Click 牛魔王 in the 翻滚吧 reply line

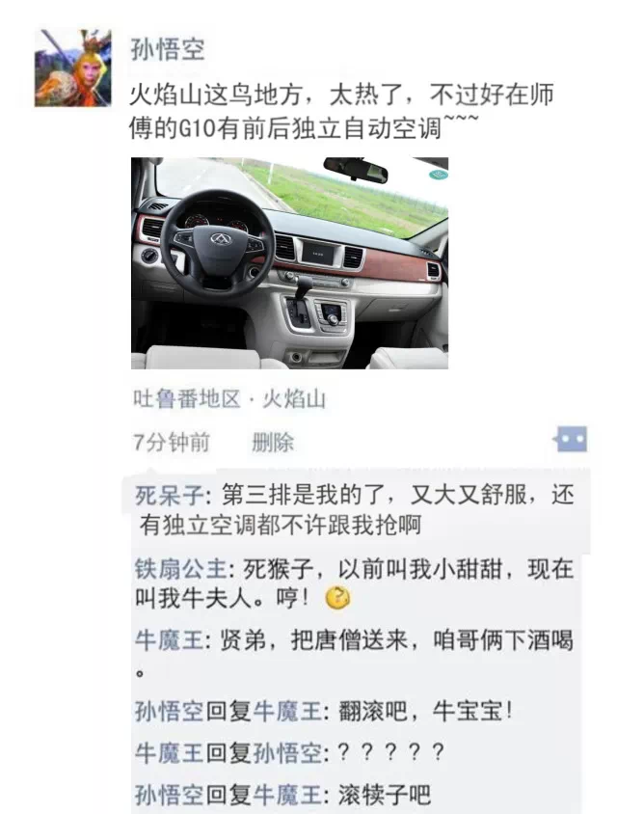pyautogui.click(x=287, y=711)
